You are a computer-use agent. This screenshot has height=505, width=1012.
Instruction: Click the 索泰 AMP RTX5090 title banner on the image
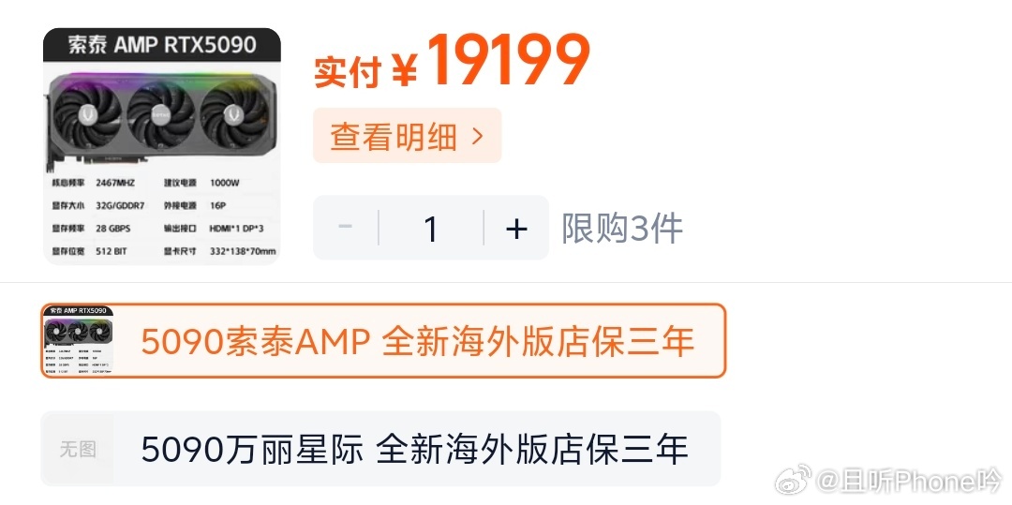pos(162,44)
